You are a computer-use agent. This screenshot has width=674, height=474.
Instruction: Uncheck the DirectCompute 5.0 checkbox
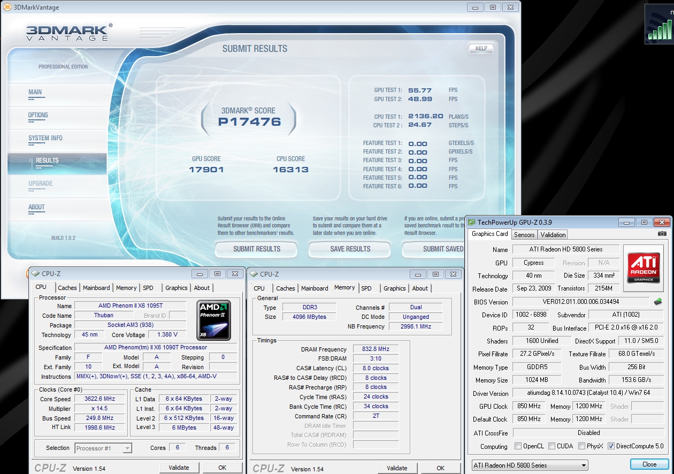coord(611,446)
